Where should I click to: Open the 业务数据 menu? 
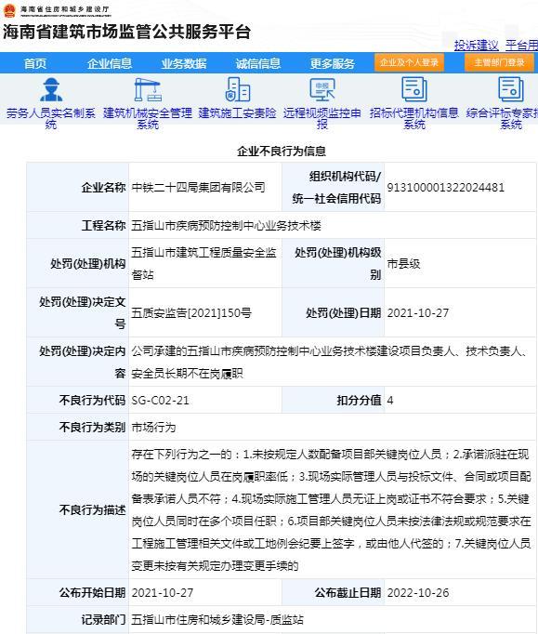click(184, 63)
